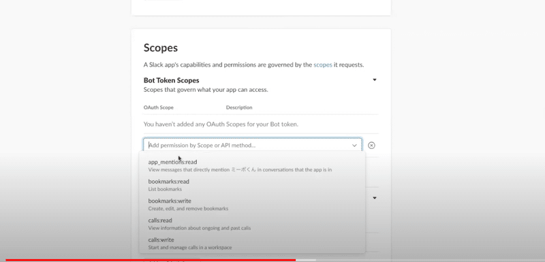The height and width of the screenshot is (262, 545).
Task: Click the Scopes section title
Action: pyautogui.click(x=161, y=48)
